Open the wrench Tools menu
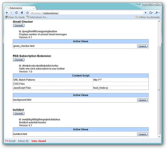 point(158,13)
